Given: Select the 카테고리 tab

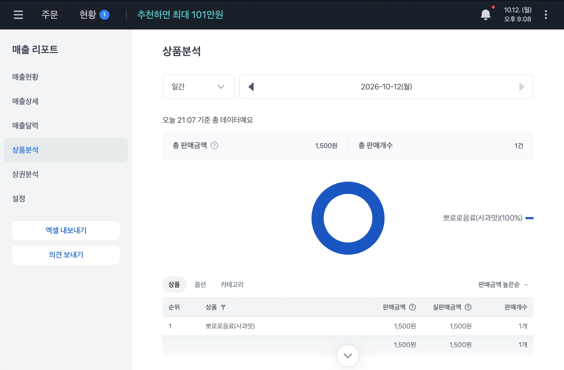Looking at the screenshot, I should [232, 284].
